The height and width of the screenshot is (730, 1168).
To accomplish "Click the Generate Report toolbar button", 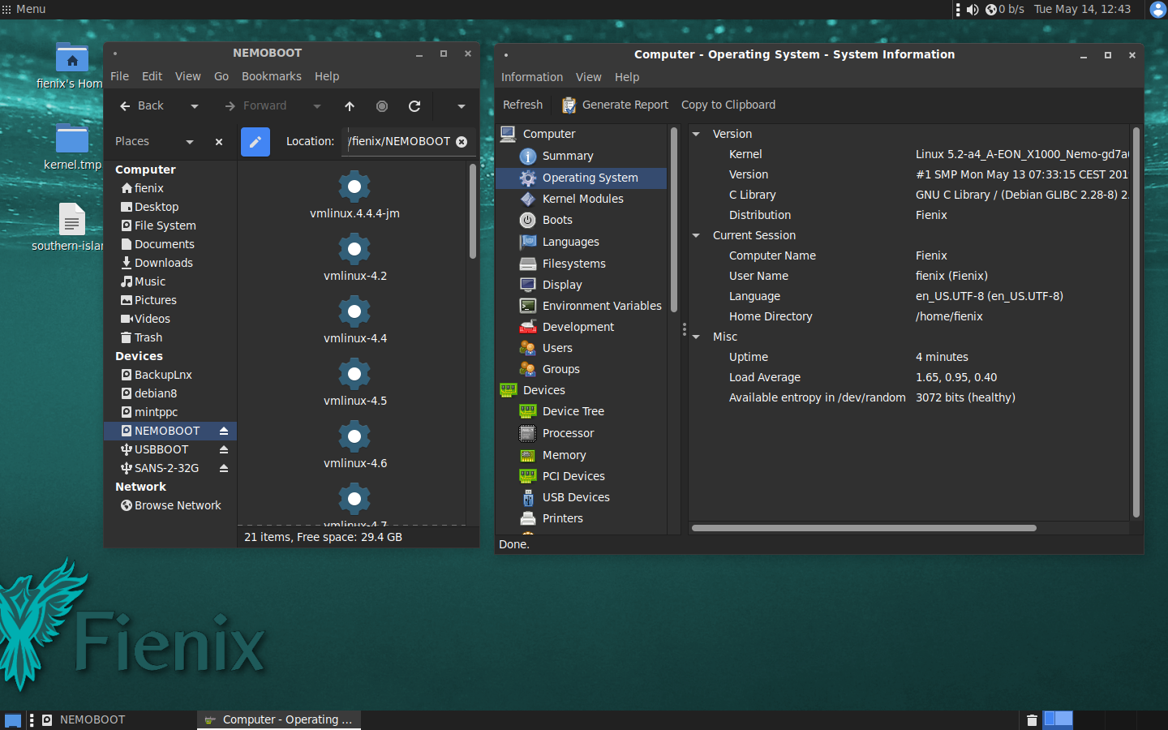I will coord(615,105).
